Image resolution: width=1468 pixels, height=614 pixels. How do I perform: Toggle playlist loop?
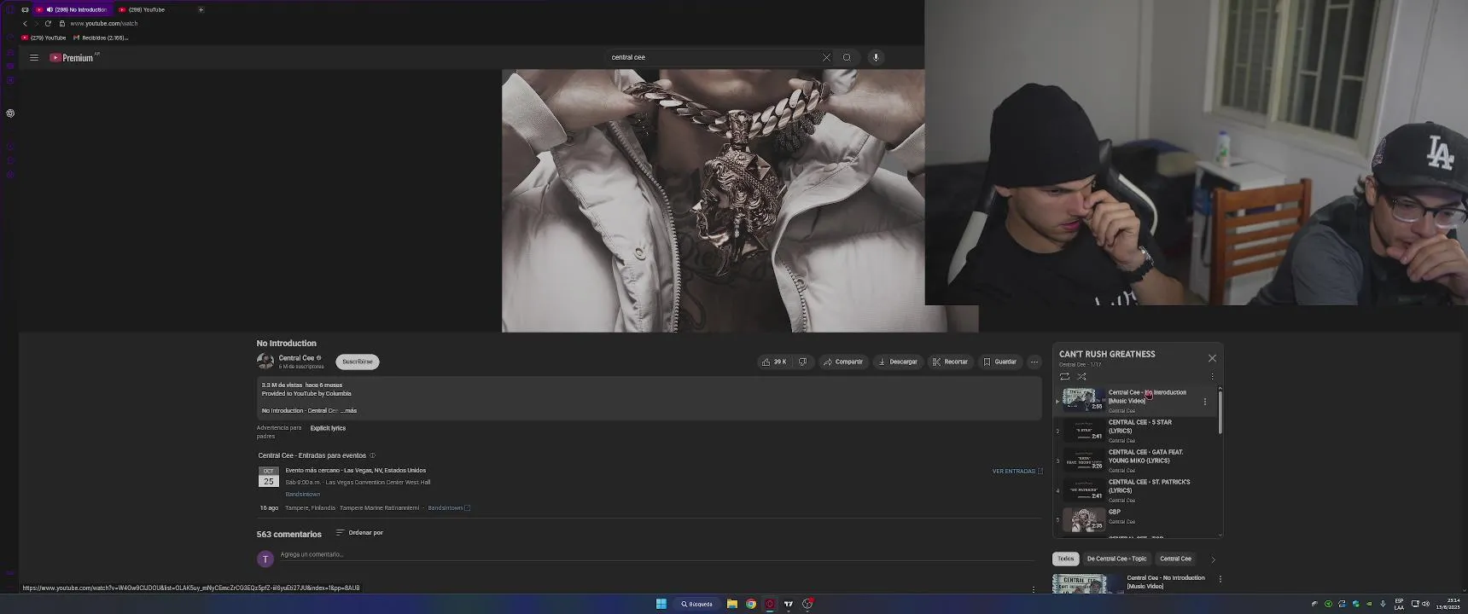[1064, 376]
